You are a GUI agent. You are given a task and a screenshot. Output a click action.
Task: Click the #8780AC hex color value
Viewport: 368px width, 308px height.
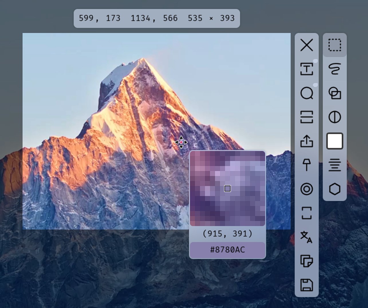227,250
